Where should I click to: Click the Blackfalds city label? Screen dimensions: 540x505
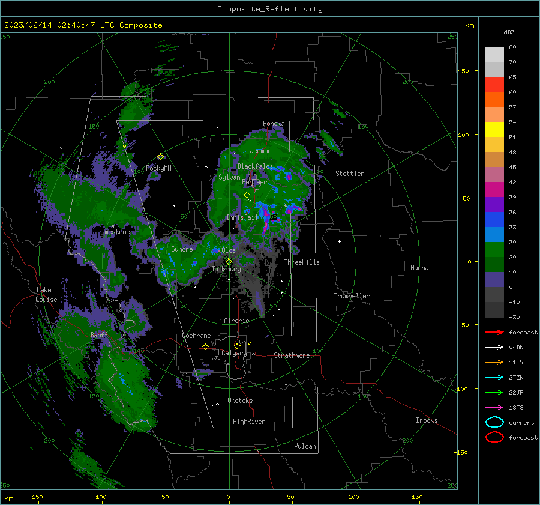pyautogui.click(x=255, y=166)
